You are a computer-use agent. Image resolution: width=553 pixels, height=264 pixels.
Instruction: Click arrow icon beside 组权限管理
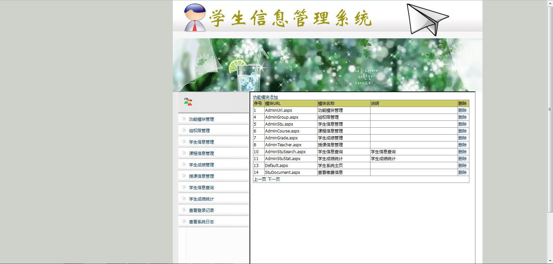tap(184, 130)
